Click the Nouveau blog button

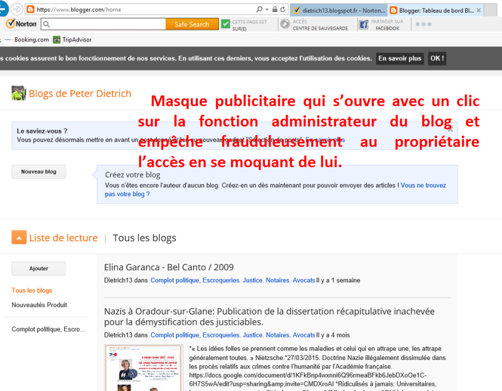point(38,171)
